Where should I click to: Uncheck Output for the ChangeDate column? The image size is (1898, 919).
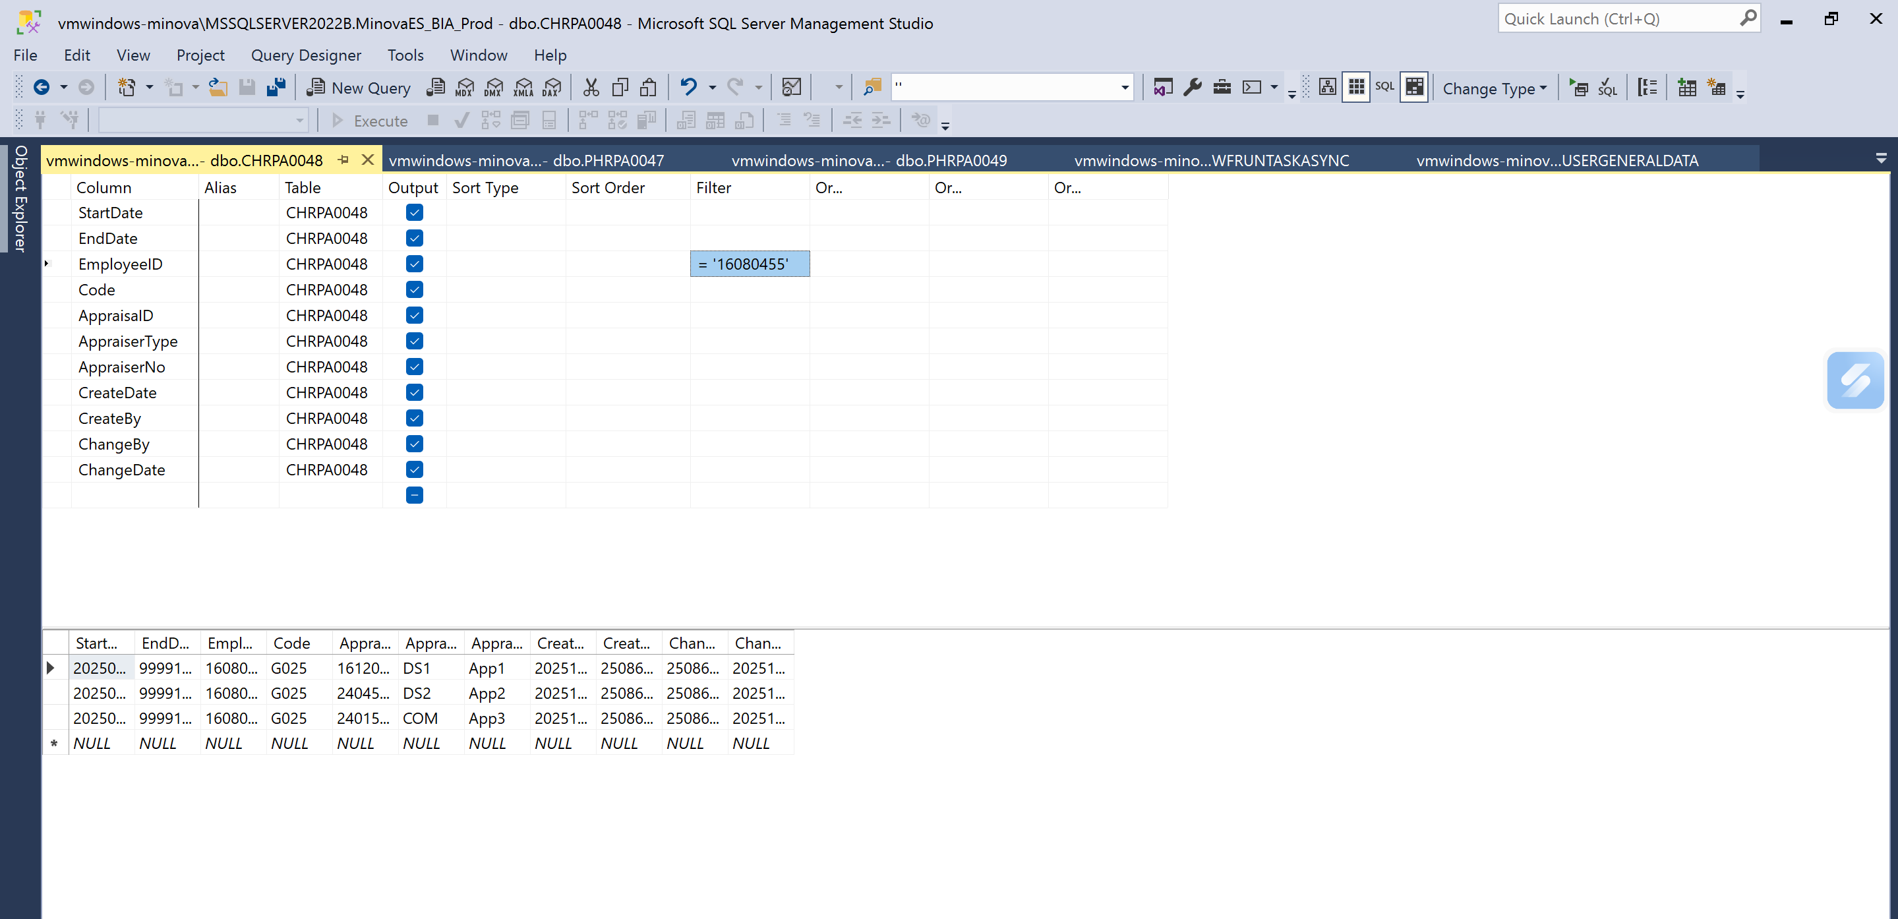[414, 469]
